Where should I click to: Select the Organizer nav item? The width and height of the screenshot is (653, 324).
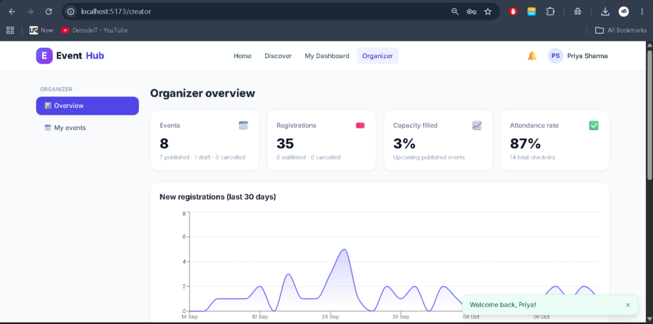pyautogui.click(x=378, y=55)
